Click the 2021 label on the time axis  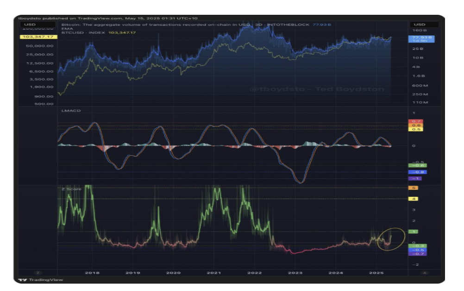pos(214,273)
